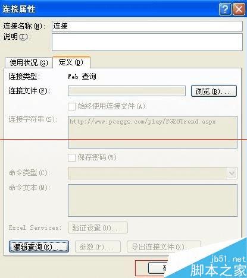This screenshot has width=247, height=278.
Task: Click the help question mark icon
Action: tap(225, 10)
